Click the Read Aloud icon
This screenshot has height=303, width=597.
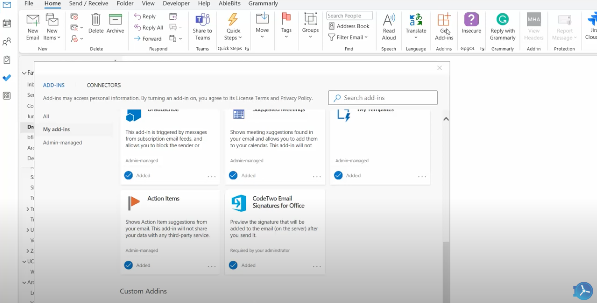coord(389,21)
